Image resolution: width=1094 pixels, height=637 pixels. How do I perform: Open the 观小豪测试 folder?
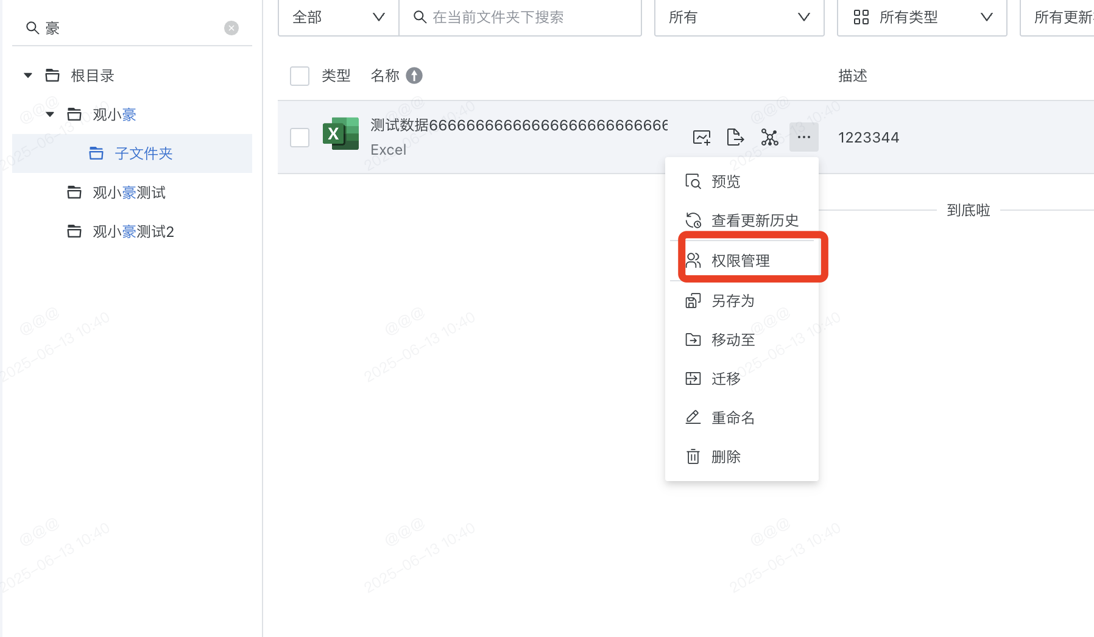click(129, 192)
